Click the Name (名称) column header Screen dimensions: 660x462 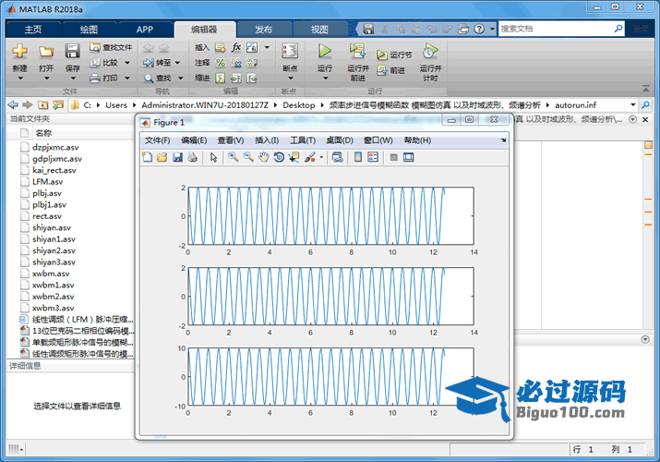coord(43,133)
